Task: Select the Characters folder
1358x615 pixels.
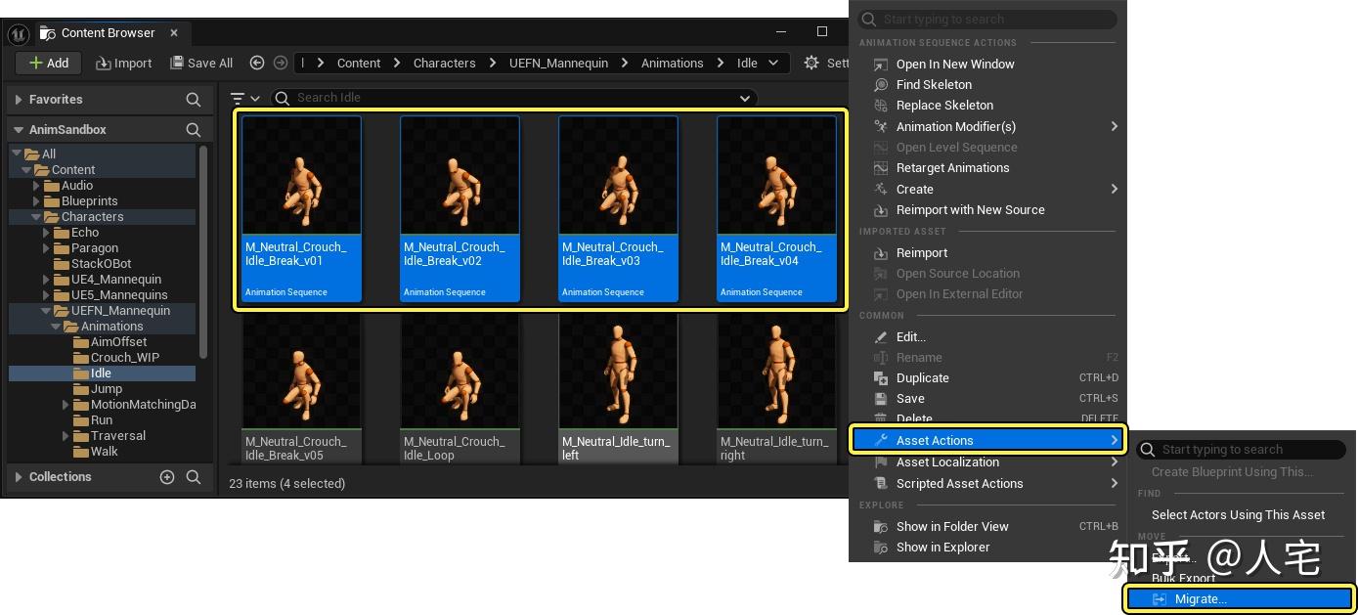Action: [x=92, y=217]
